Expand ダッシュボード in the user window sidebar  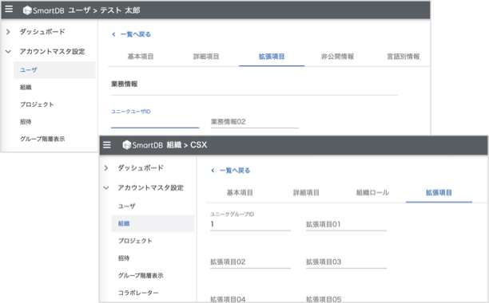(8, 32)
